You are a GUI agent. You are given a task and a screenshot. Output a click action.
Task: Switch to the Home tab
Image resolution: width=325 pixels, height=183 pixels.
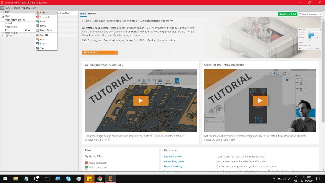(x=83, y=14)
